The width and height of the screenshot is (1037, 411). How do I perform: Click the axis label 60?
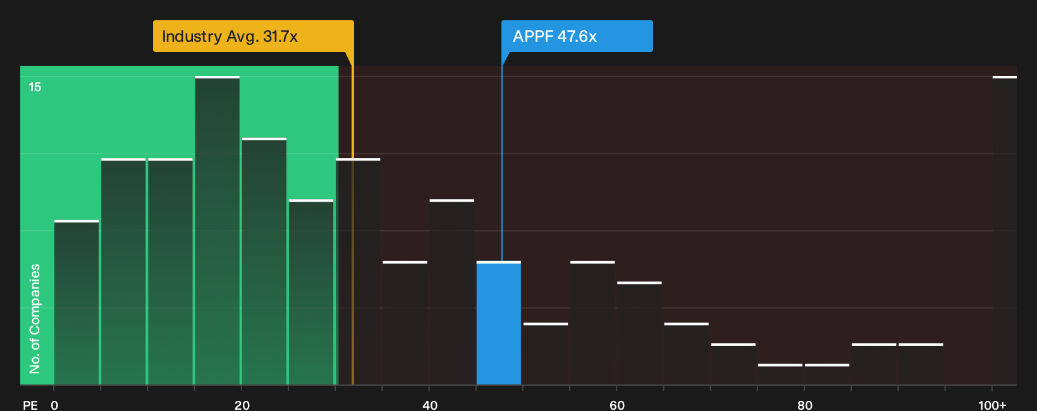point(617,405)
